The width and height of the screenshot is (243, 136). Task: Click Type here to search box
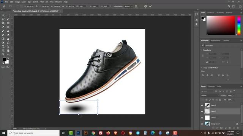[33, 133]
